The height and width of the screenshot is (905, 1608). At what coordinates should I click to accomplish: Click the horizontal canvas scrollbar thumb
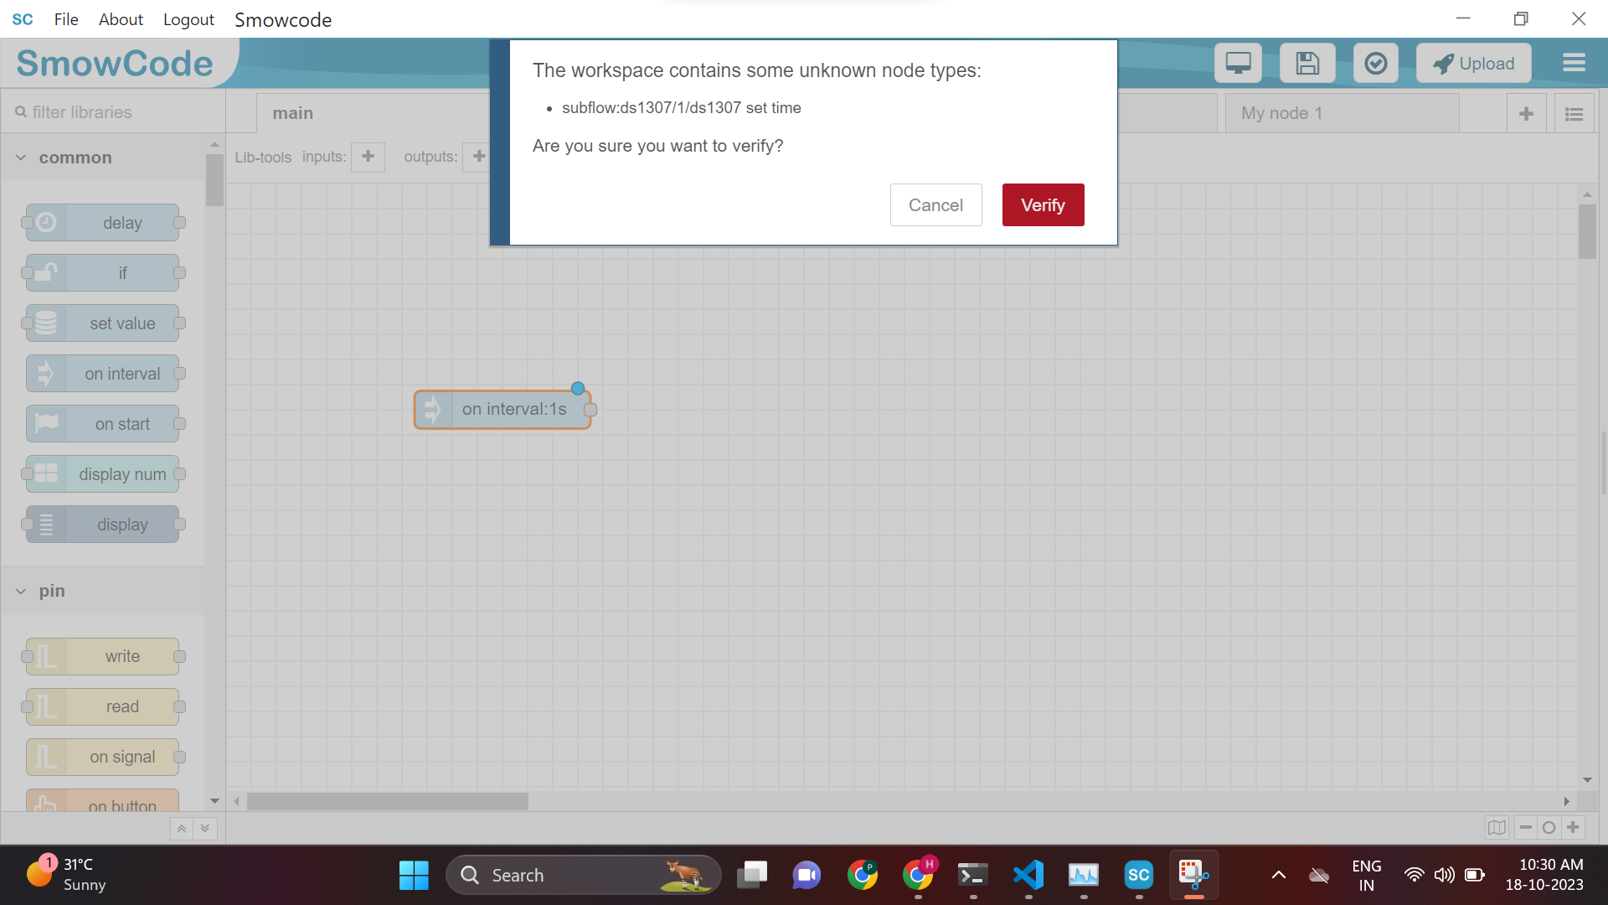click(387, 802)
